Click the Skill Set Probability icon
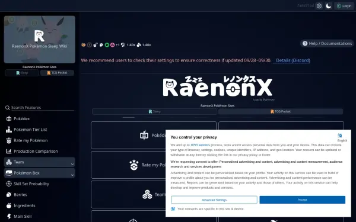Viewport: 356px width, 222px height. (9, 184)
